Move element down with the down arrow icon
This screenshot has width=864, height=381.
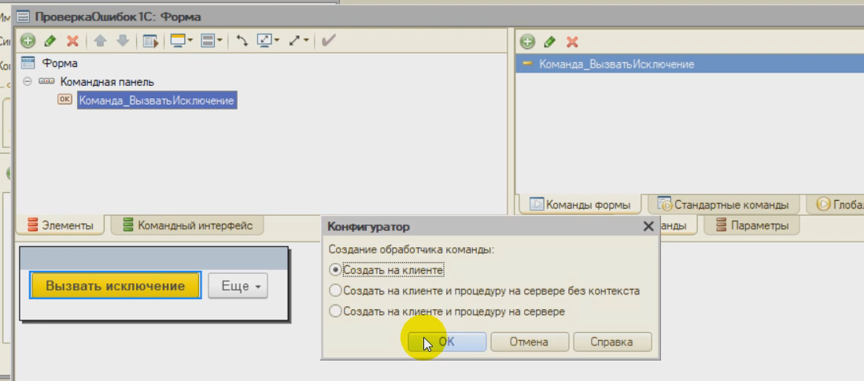(x=122, y=40)
